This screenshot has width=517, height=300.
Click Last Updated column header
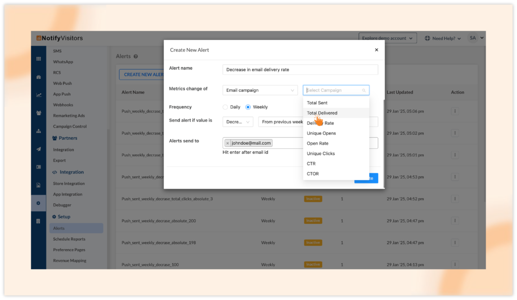[400, 92]
